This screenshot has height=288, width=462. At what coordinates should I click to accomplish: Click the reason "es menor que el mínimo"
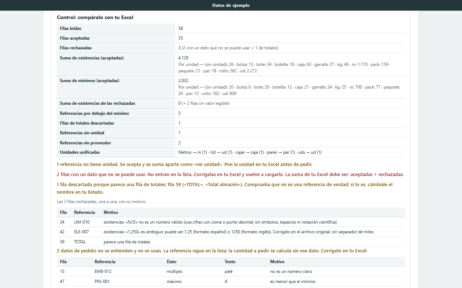click(x=293, y=282)
